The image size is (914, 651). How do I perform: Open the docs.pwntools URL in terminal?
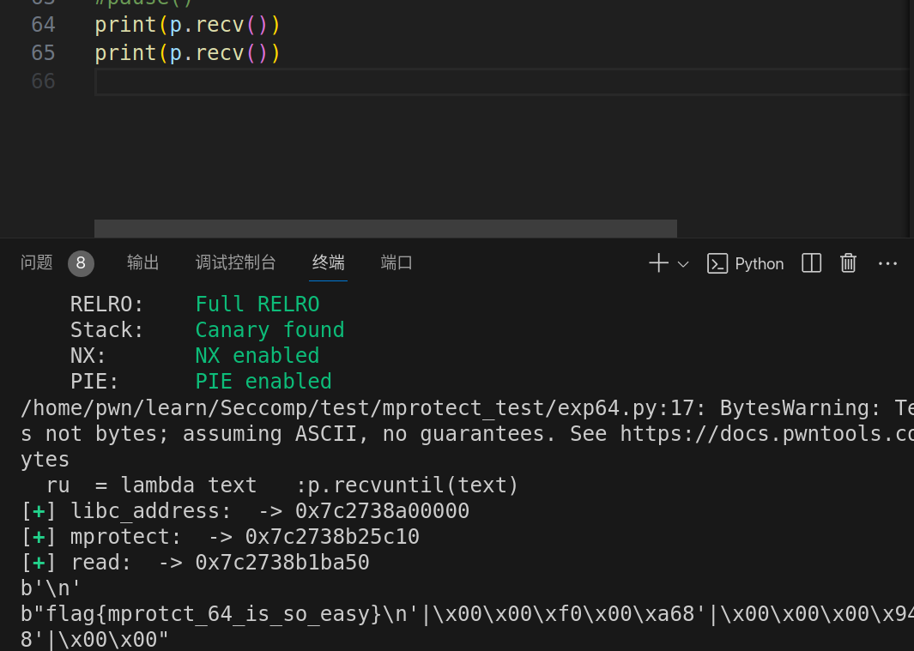[x=766, y=434]
